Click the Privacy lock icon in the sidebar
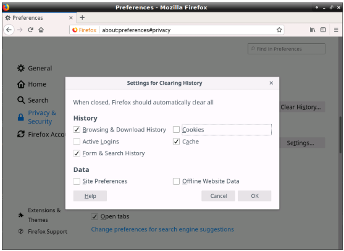 21,117
